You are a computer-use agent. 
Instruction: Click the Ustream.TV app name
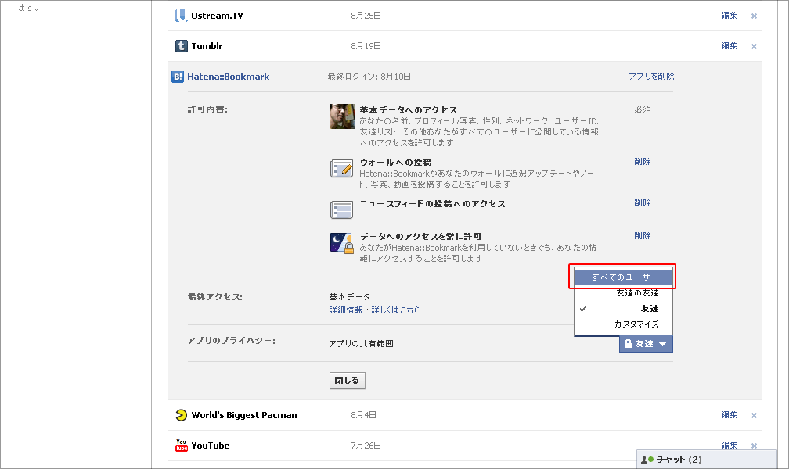pyautogui.click(x=217, y=16)
